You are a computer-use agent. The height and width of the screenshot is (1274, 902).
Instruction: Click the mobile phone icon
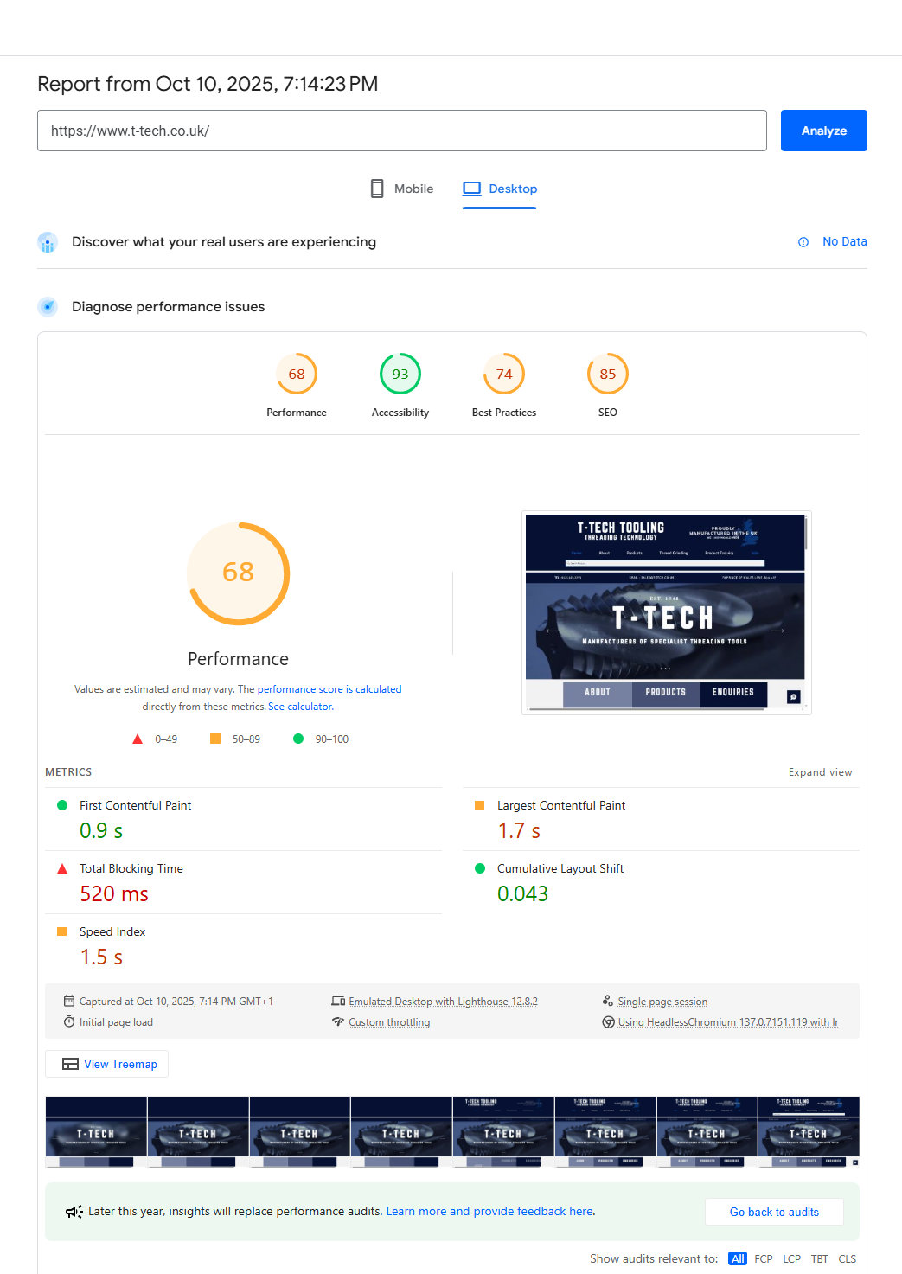377,189
